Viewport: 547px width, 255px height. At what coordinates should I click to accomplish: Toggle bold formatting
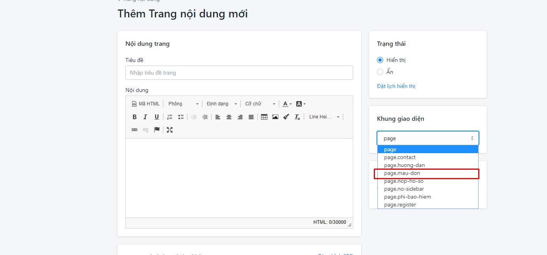134,117
